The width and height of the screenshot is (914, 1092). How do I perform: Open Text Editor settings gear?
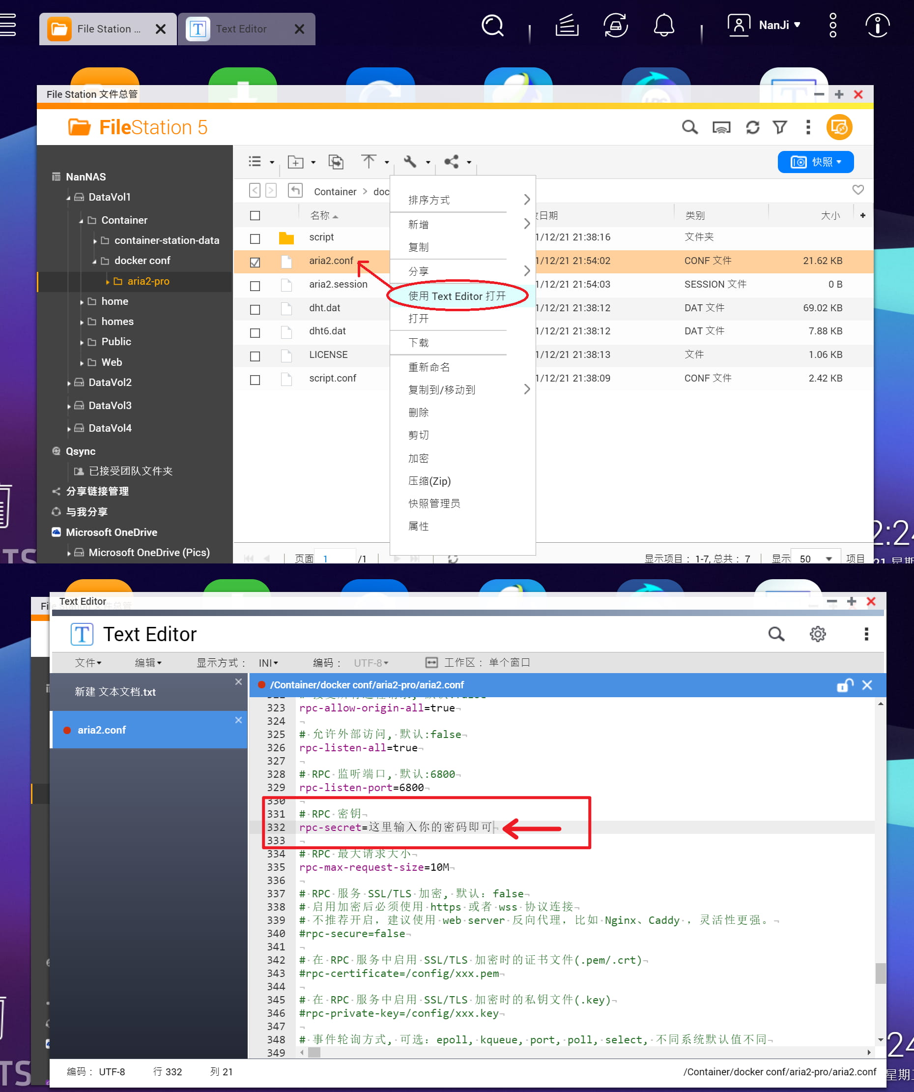pos(818,634)
